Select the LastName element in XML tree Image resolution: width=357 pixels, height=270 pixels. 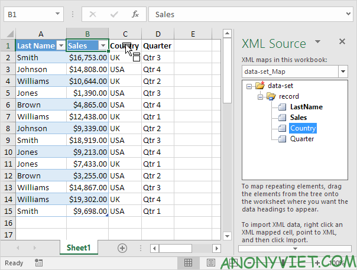click(x=306, y=107)
